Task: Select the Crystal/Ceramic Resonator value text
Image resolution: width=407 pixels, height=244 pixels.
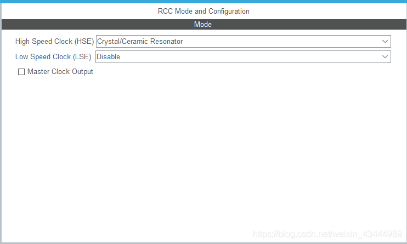Action: 140,42
